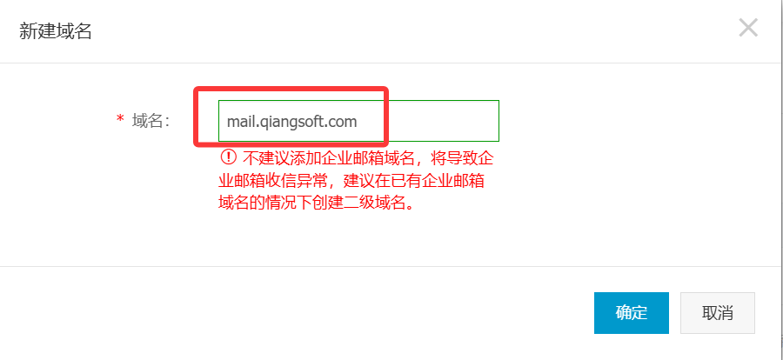Click the red required asterisk marker
Viewport: 783px width, 360px height.
pyautogui.click(x=120, y=119)
